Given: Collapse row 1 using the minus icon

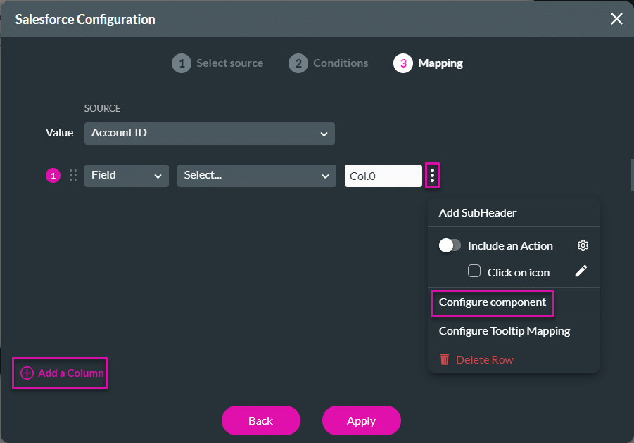Looking at the screenshot, I should [32, 176].
